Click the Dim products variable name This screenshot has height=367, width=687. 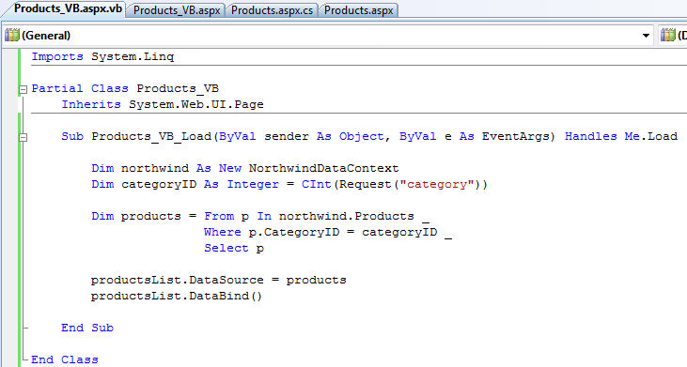[151, 217]
